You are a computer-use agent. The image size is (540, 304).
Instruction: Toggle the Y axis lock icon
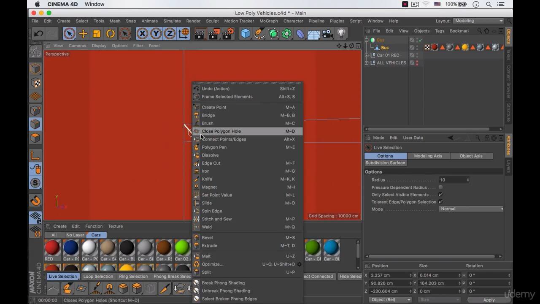click(156, 34)
